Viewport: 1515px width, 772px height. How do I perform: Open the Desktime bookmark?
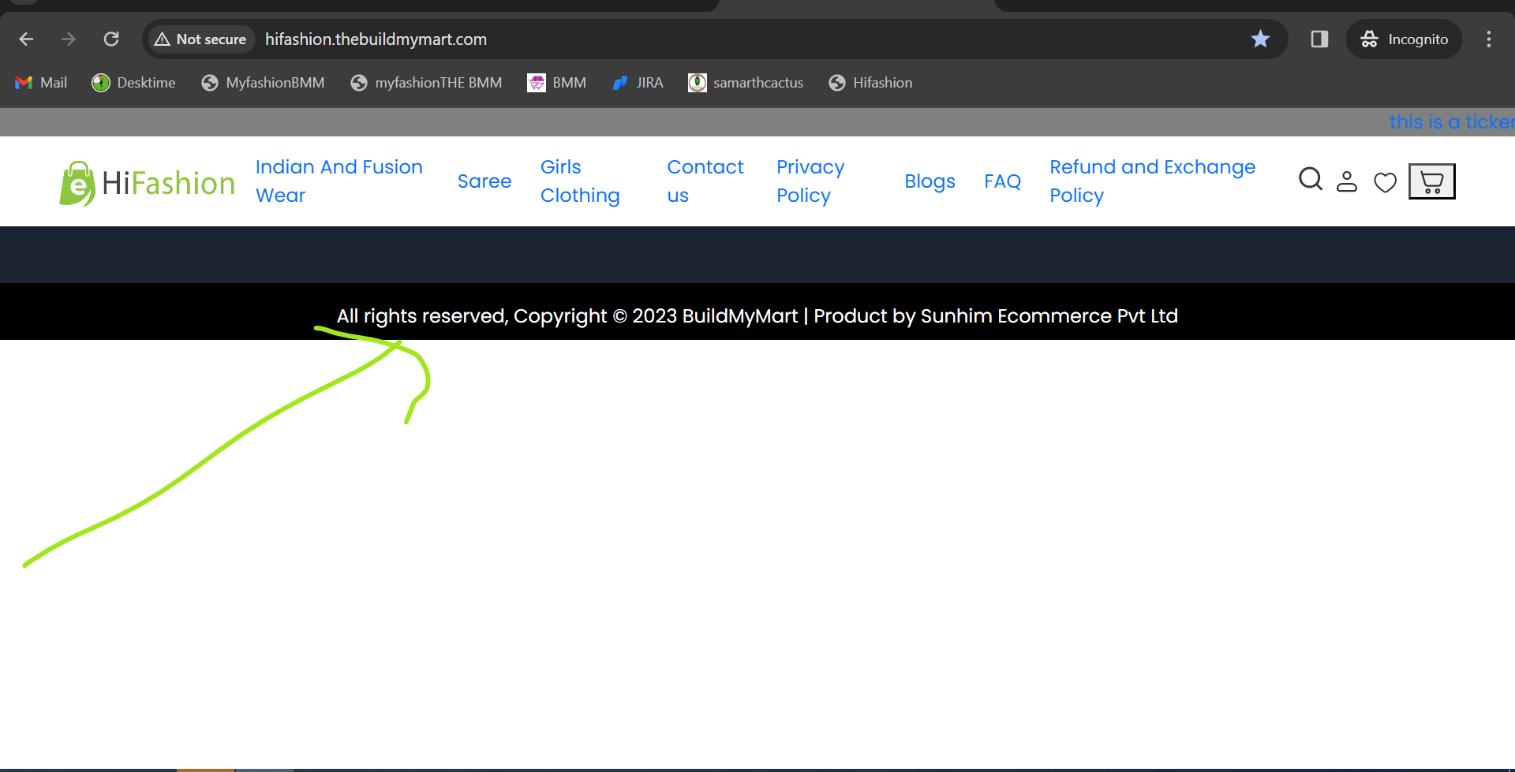coord(133,83)
